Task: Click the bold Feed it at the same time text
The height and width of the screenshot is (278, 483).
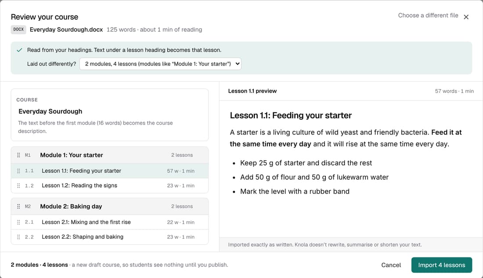Action: [x=346, y=138]
